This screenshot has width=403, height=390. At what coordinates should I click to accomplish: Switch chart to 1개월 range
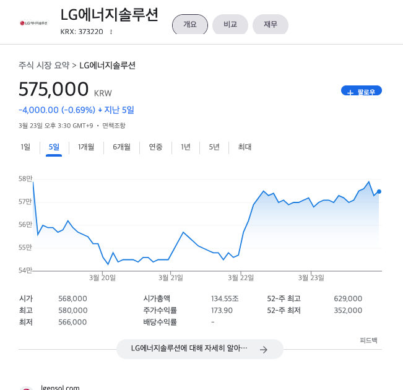coord(86,147)
